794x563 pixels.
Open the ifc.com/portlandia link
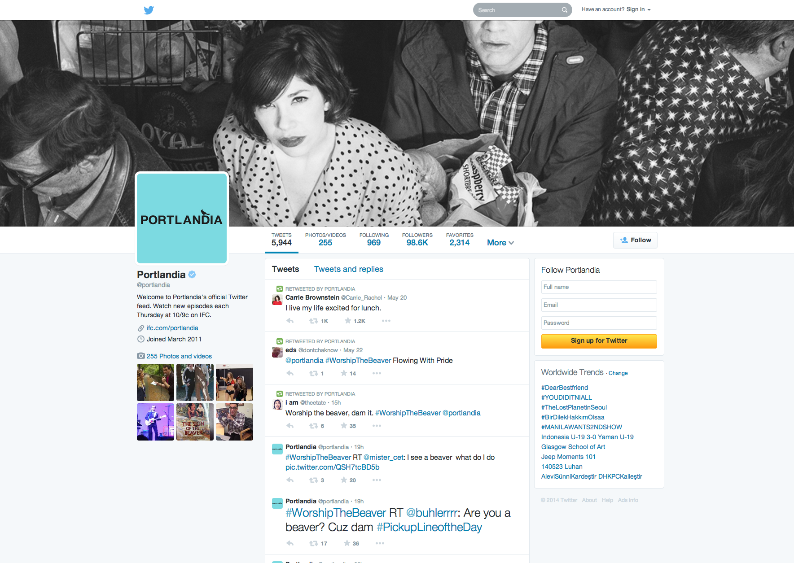pyautogui.click(x=172, y=328)
